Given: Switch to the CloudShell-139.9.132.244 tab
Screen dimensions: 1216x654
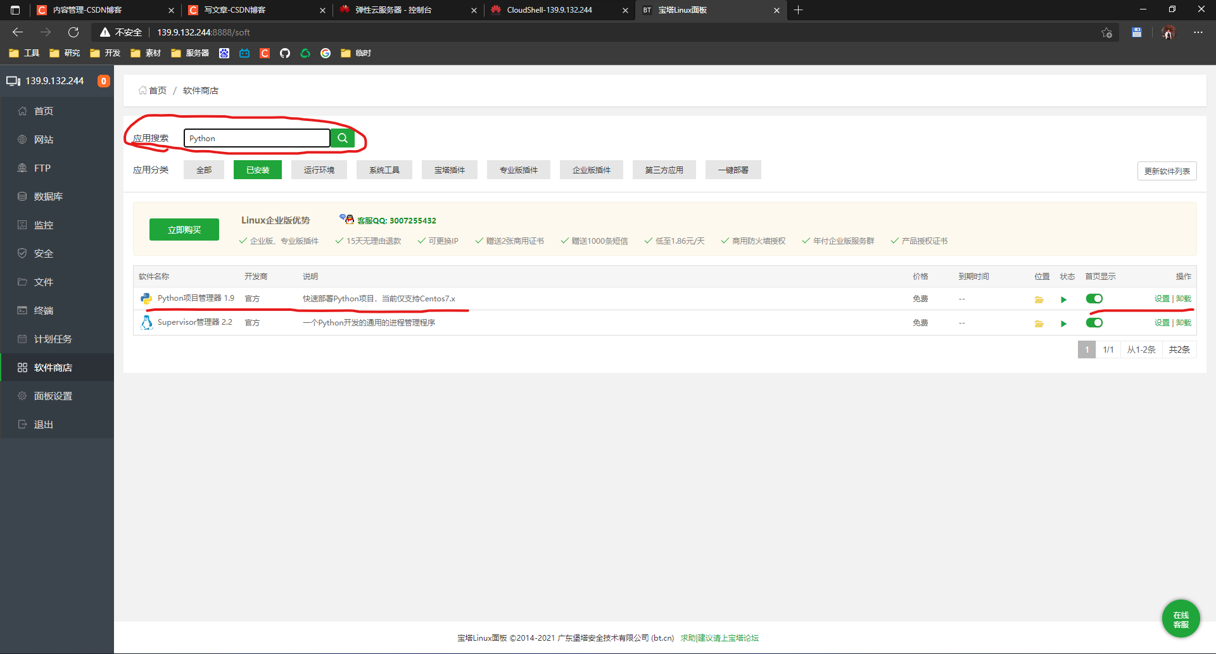Looking at the screenshot, I should 560,10.
